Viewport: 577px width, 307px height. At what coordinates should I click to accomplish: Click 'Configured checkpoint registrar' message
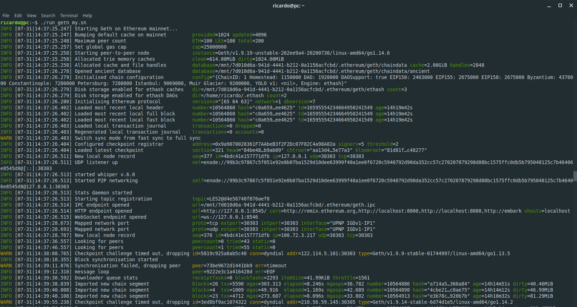click(119, 144)
